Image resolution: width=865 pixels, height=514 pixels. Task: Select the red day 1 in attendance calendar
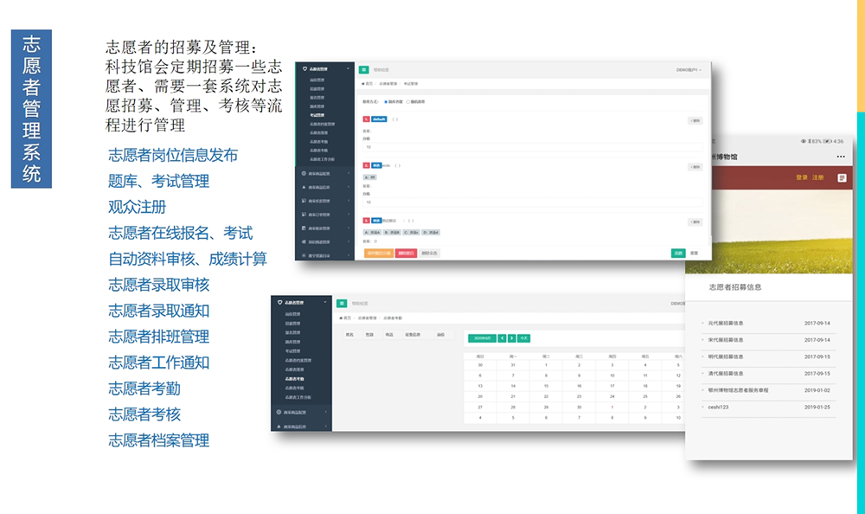tap(612, 407)
